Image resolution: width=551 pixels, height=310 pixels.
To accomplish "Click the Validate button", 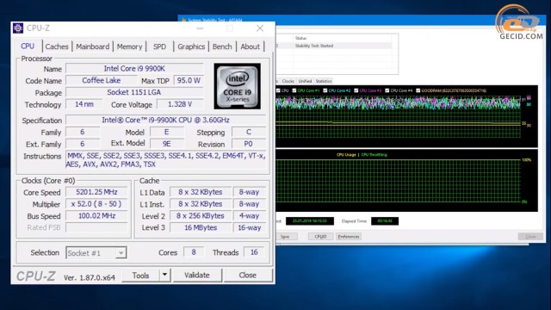I will point(197,276).
